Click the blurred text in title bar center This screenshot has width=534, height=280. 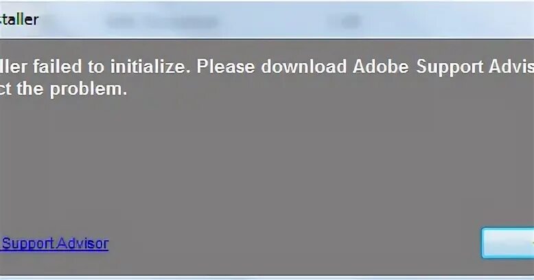tap(162, 22)
